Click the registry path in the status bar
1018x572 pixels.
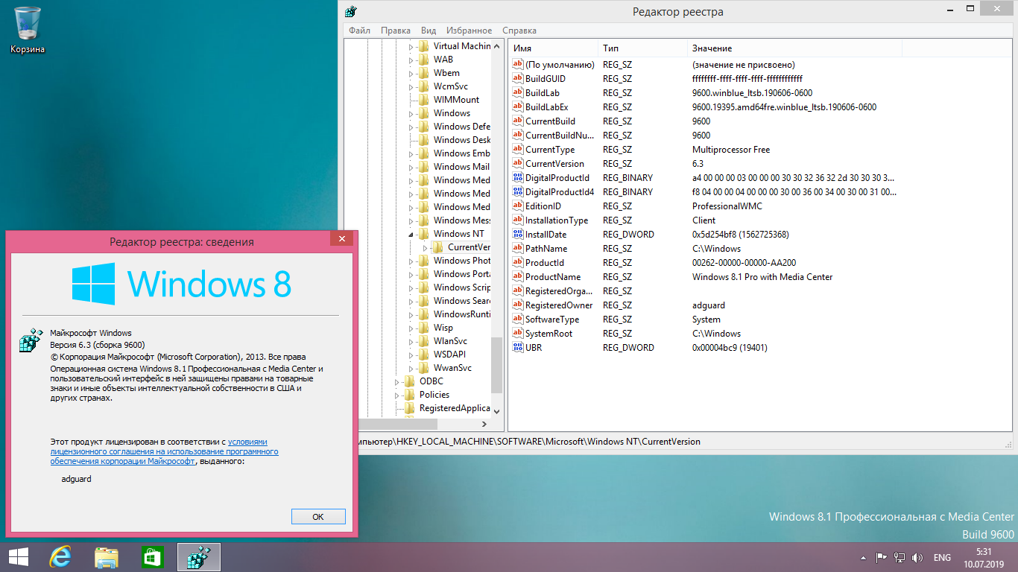pyautogui.click(x=529, y=442)
